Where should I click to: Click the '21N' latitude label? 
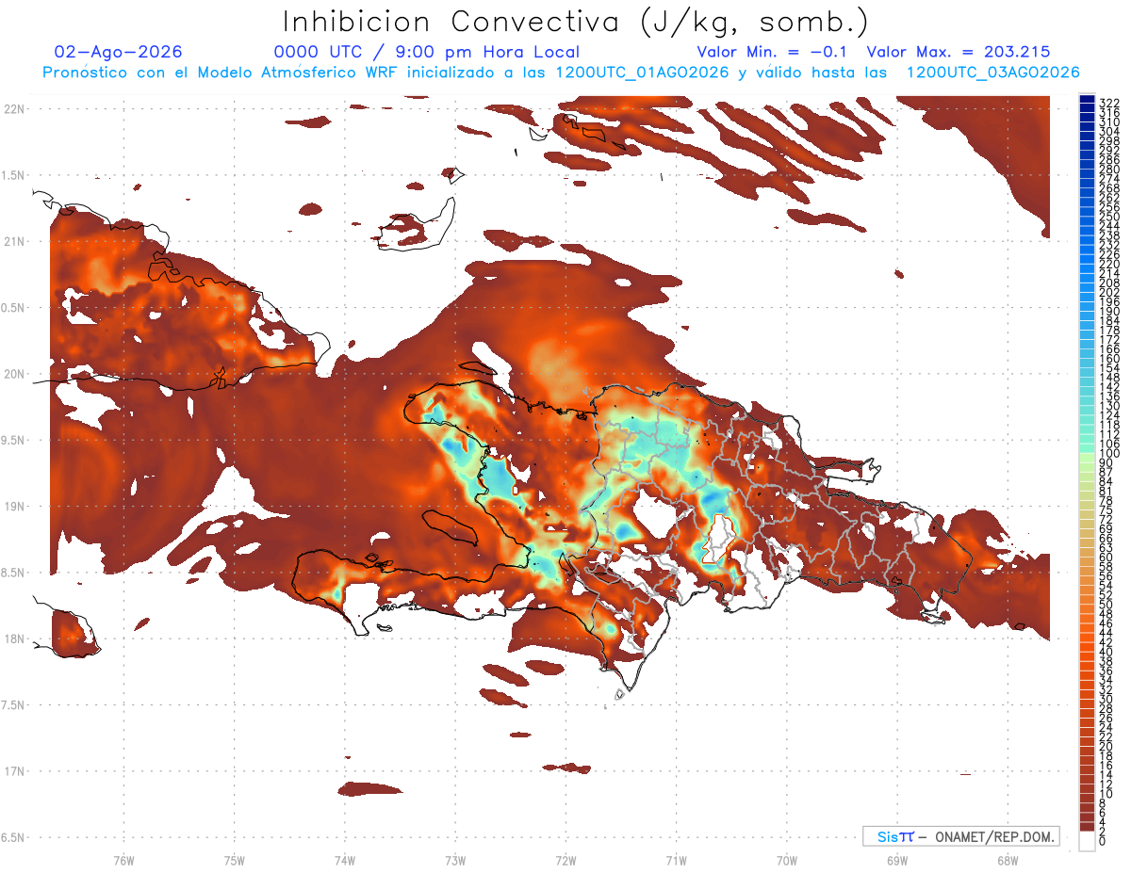click(13, 241)
